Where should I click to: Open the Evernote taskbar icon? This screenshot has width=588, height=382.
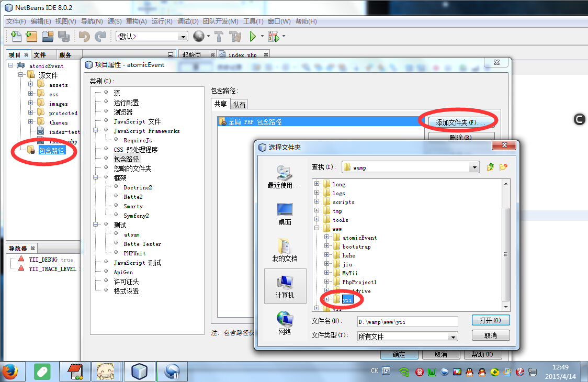[42, 372]
